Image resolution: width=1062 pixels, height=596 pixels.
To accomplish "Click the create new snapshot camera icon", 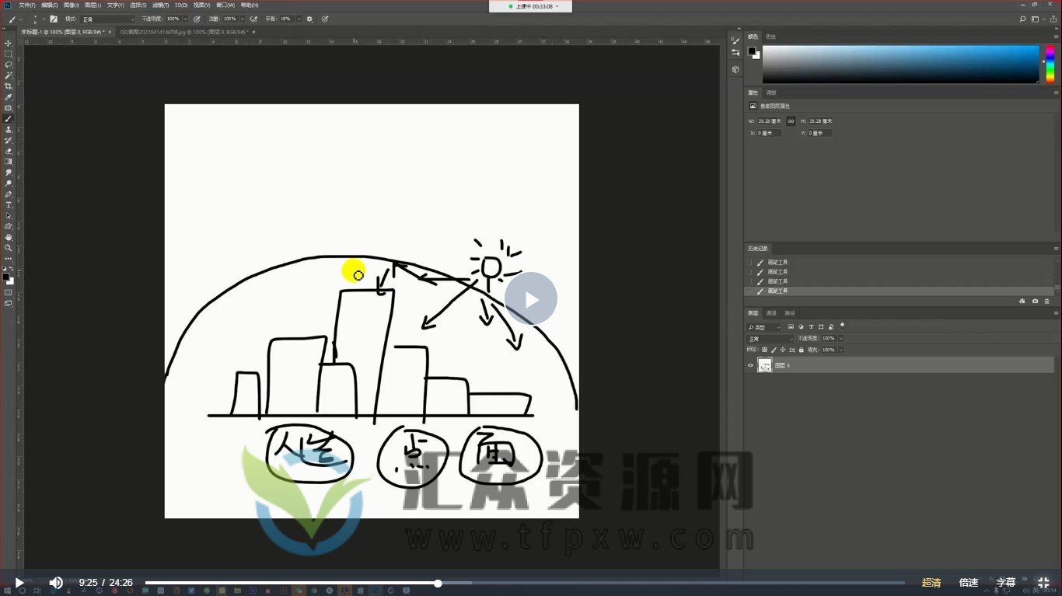I will coord(1035,301).
